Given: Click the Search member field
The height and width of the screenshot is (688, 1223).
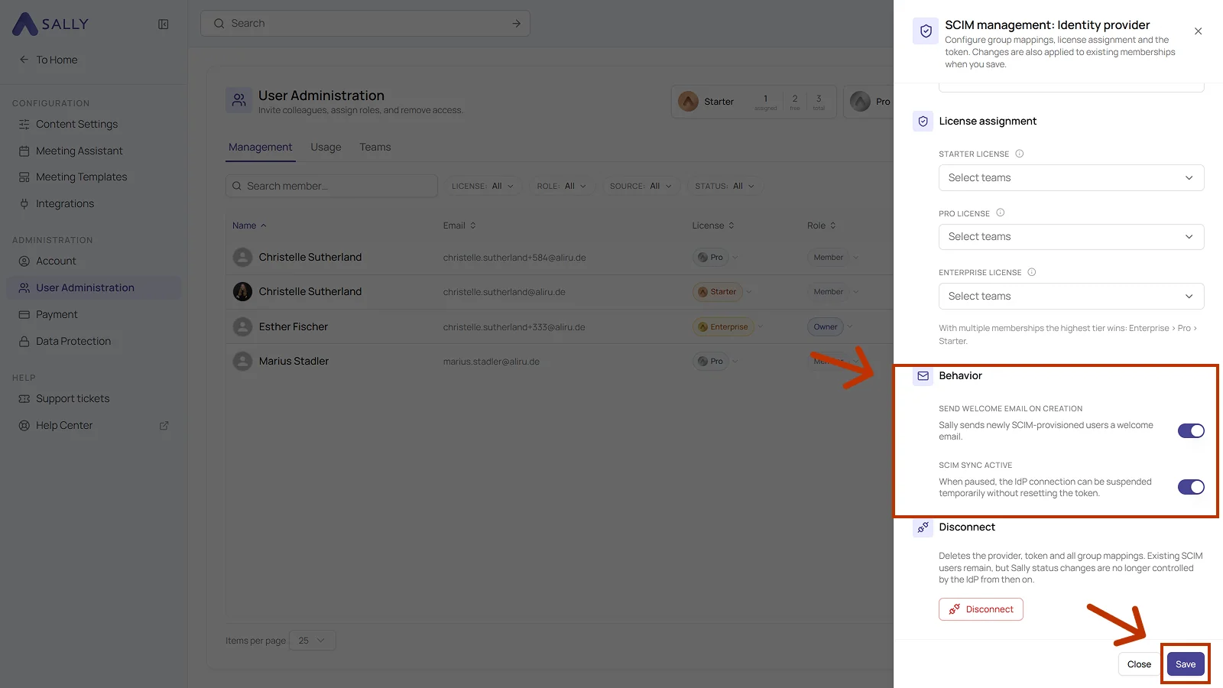Looking at the screenshot, I should [x=332, y=186].
